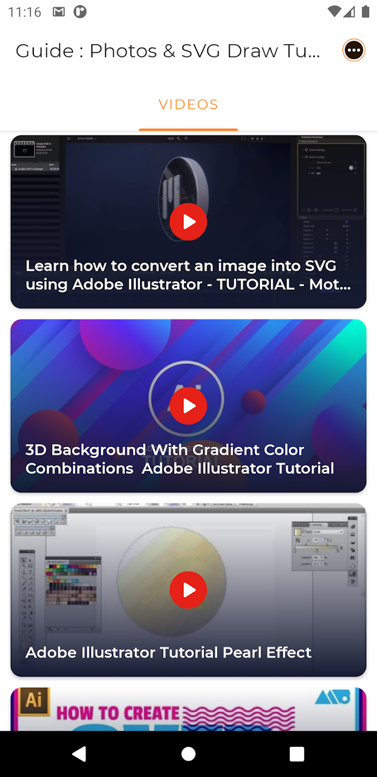Tap the 'Guide : Photos & SVG Draw' header title
Screen dimensions: 377x777
[x=168, y=51]
